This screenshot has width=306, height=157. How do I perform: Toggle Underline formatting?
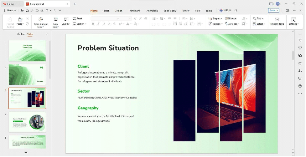[104, 24]
